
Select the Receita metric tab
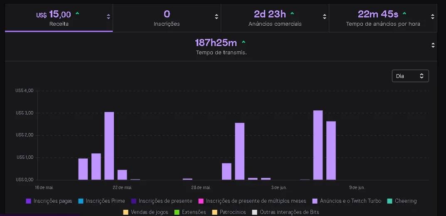tap(59, 18)
